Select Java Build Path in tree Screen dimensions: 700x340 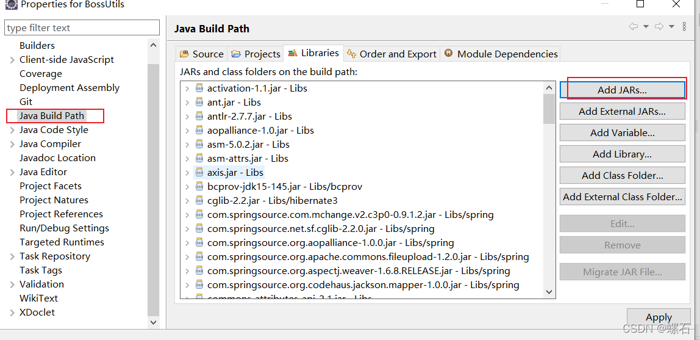coord(51,116)
